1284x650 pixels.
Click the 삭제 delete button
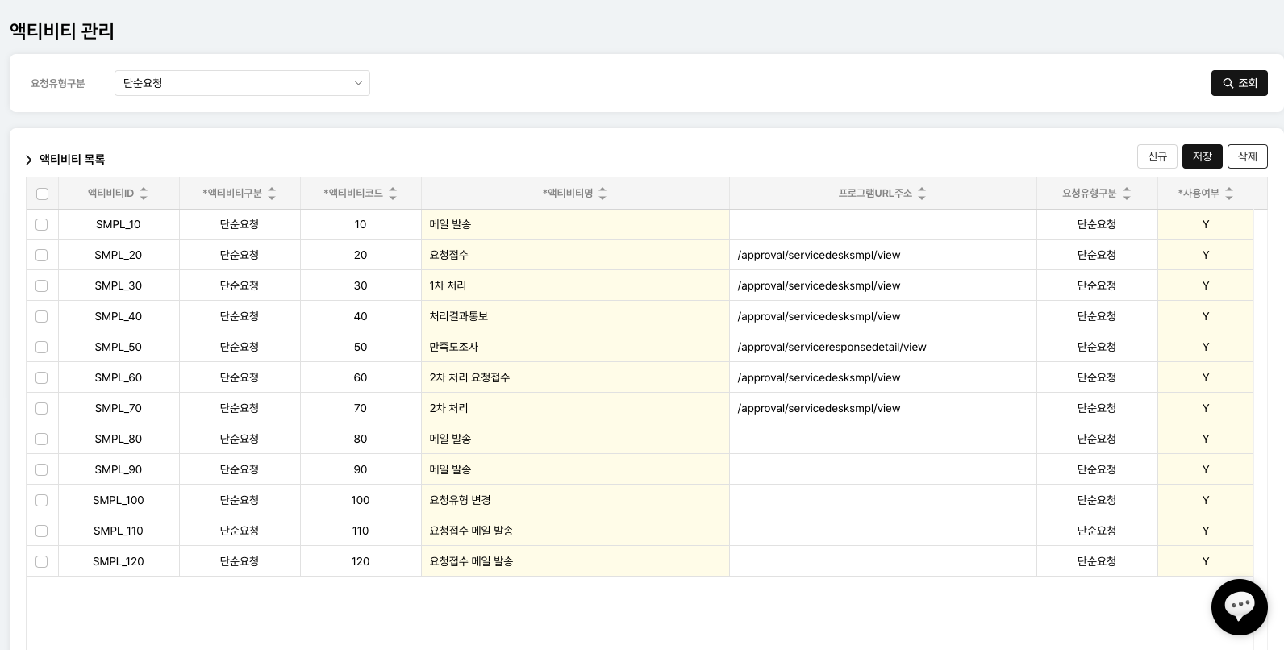[1247, 156]
